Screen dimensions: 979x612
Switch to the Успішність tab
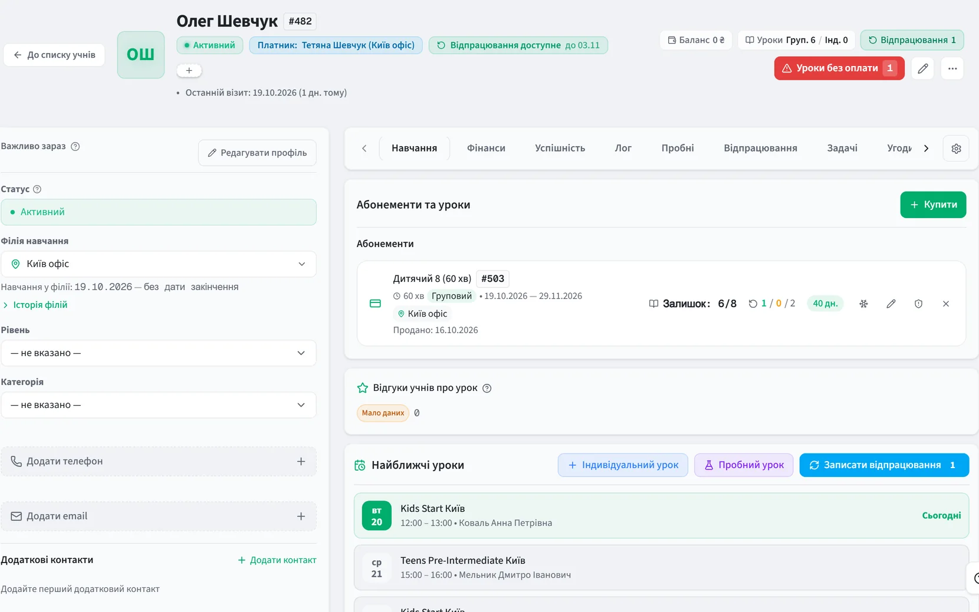pyautogui.click(x=560, y=149)
